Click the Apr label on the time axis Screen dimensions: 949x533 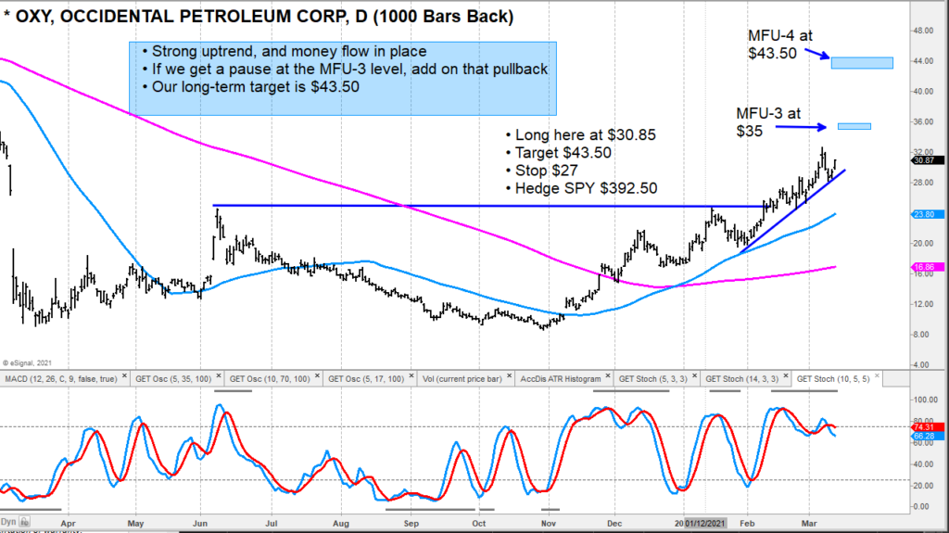(x=68, y=524)
